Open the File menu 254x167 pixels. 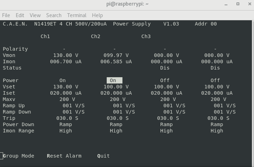[x=6, y=15]
